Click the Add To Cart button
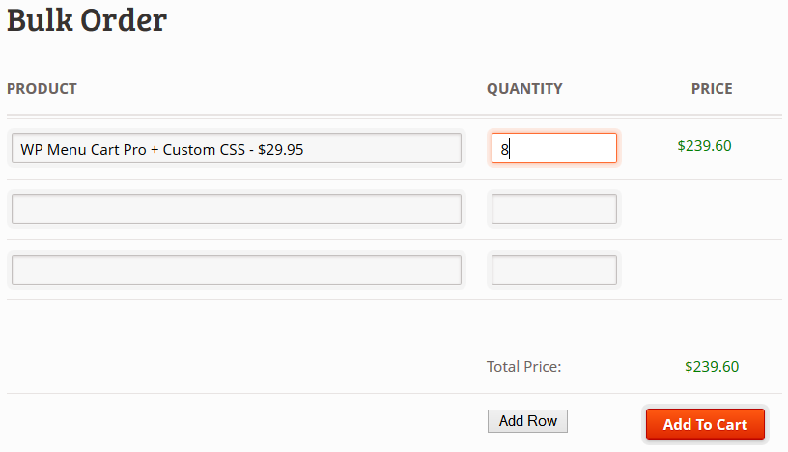Image resolution: width=788 pixels, height=452 pixels. 705,425
